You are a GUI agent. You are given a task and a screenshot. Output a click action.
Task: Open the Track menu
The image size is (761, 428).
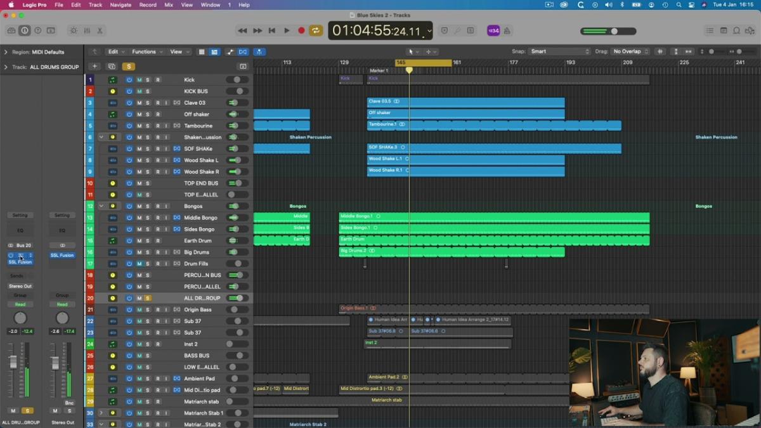(95, 4)
